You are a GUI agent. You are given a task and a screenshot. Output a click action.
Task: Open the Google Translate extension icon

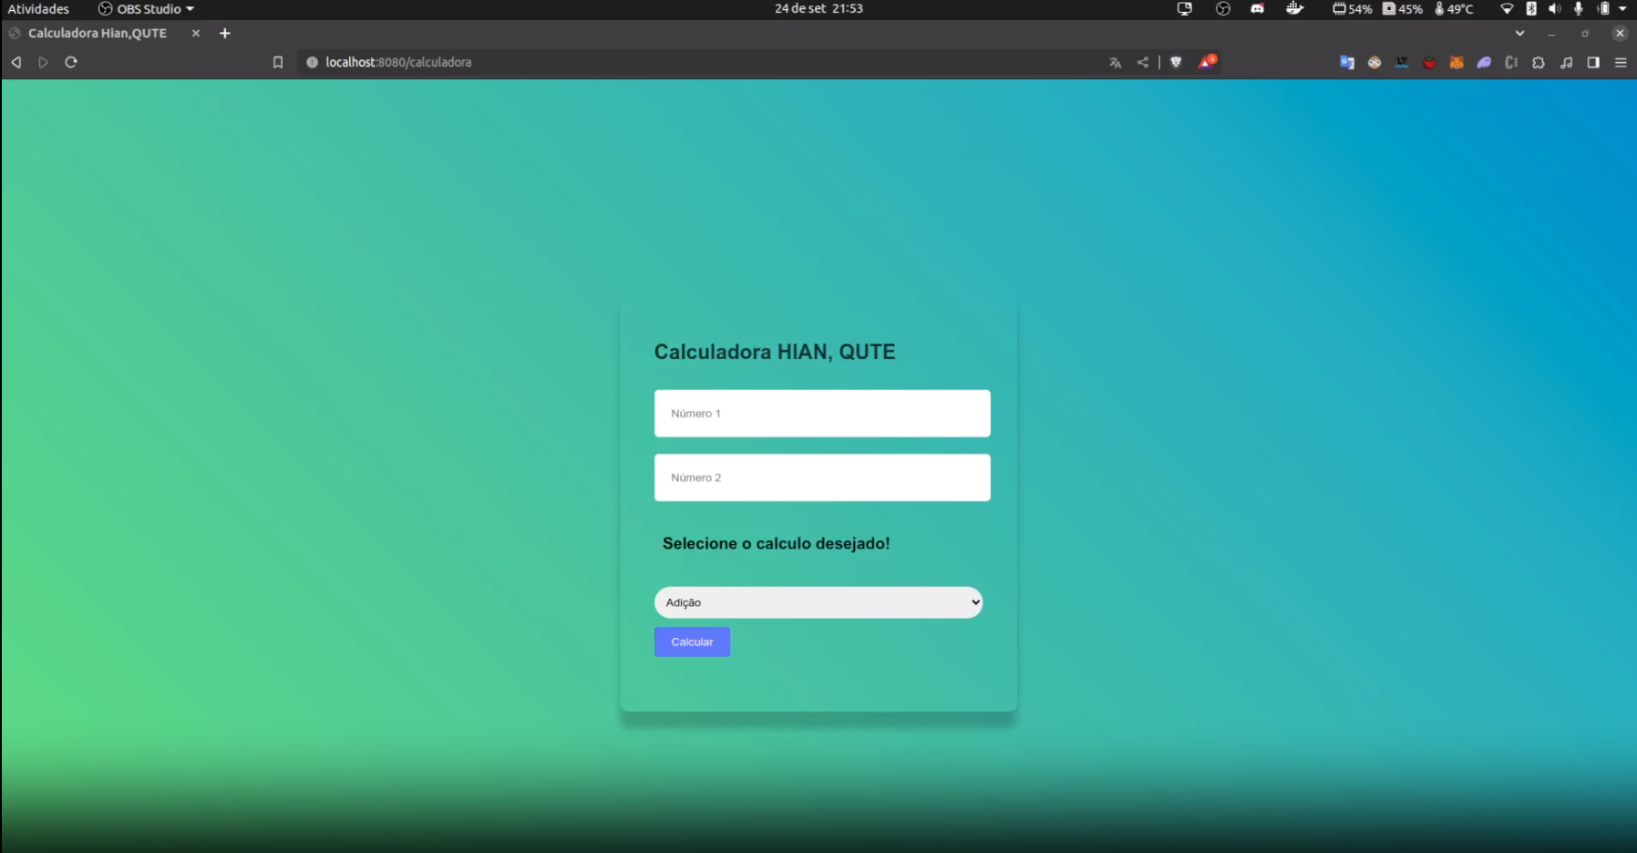point(1346,62)
